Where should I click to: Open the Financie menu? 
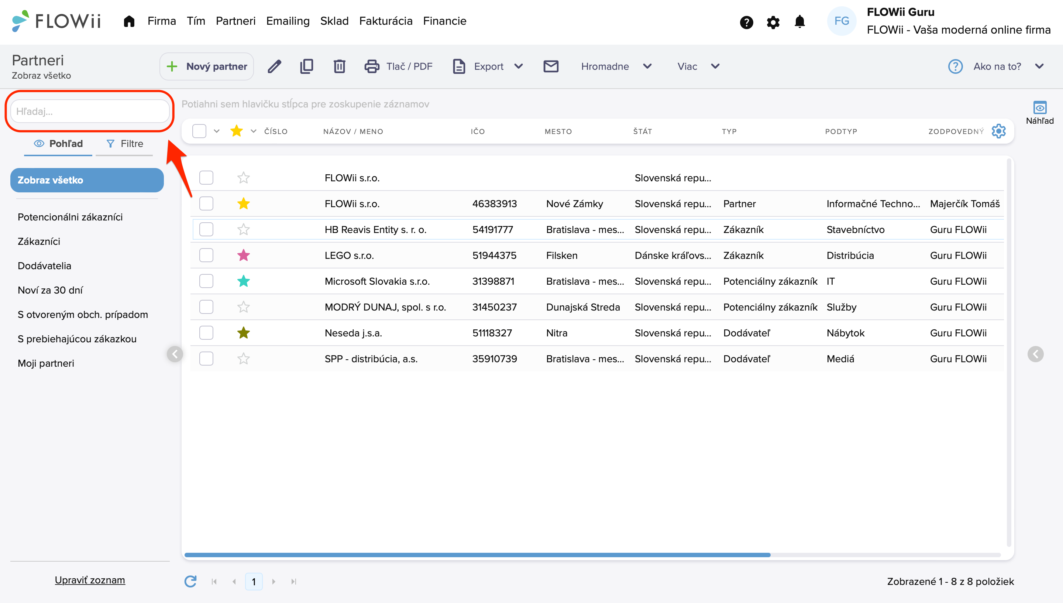tap(444, 21)
